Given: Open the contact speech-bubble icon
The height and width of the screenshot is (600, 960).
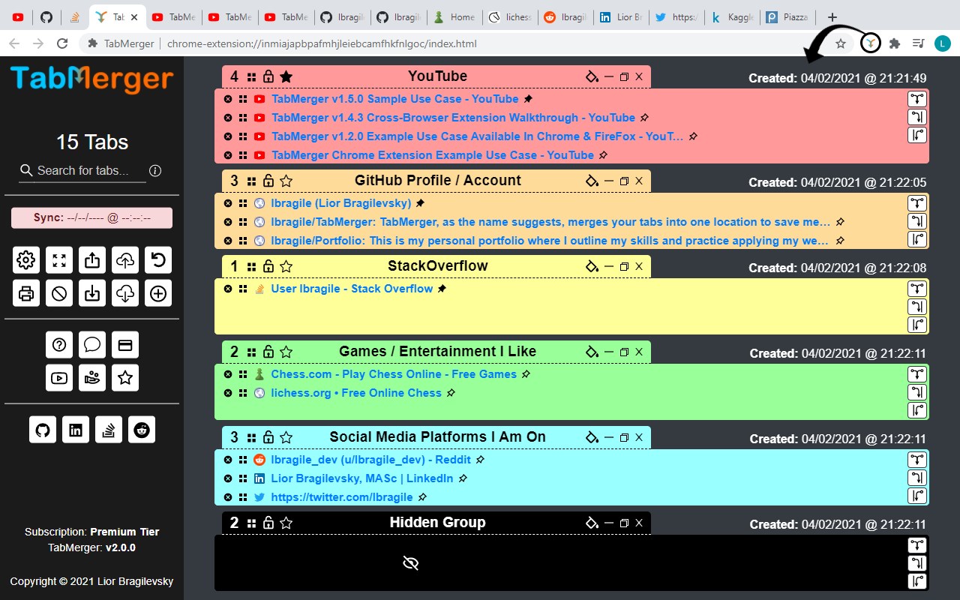Looking at the screenshot, I should coord(92,345).
